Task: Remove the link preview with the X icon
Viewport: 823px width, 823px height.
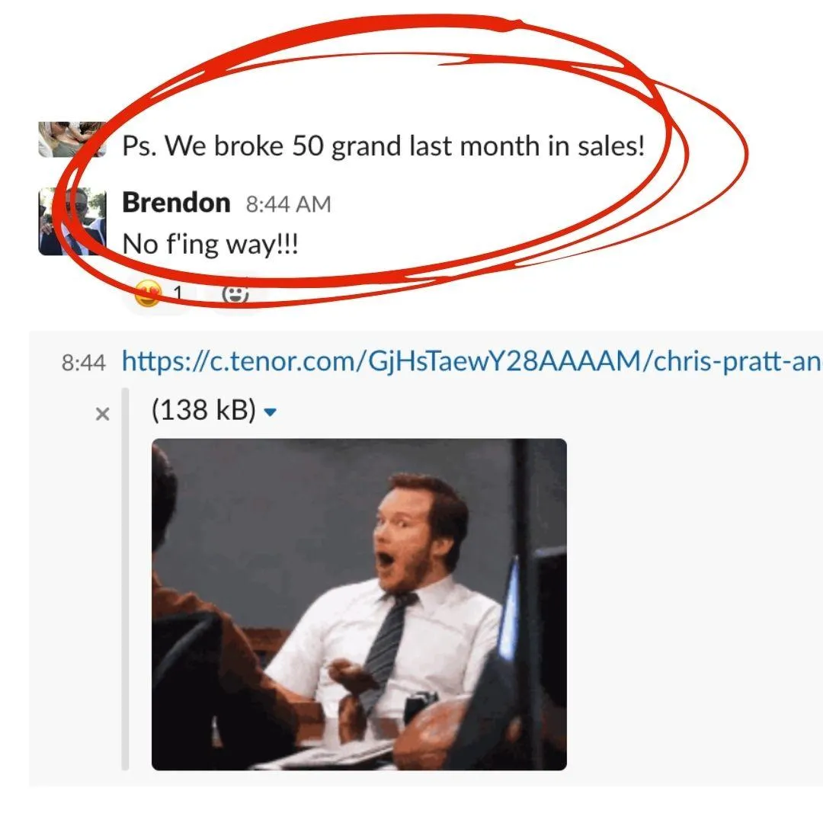Action: coord(103,414)
